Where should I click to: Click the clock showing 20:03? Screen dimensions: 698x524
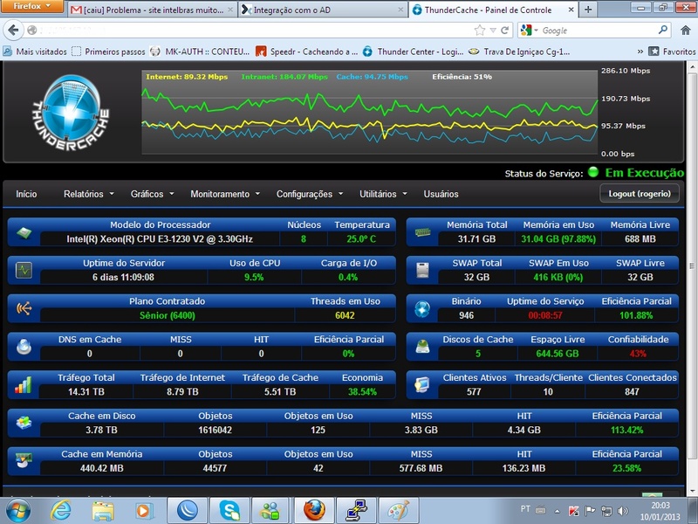(660, 506)
